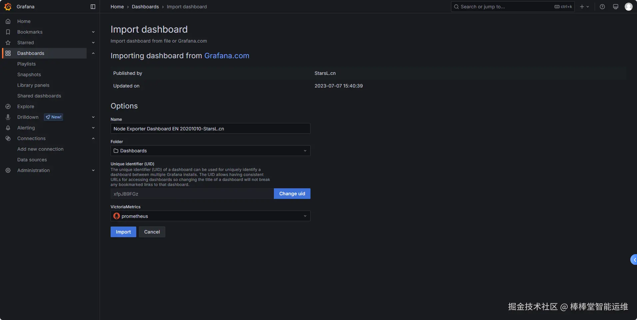Click the blue side panel arrow tab
The width and height of the screenshot is (637, 320).
[x=634, y=259]
